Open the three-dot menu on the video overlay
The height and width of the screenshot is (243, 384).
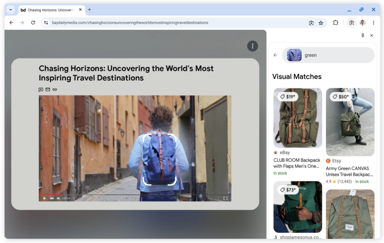[x=252, y=46]
